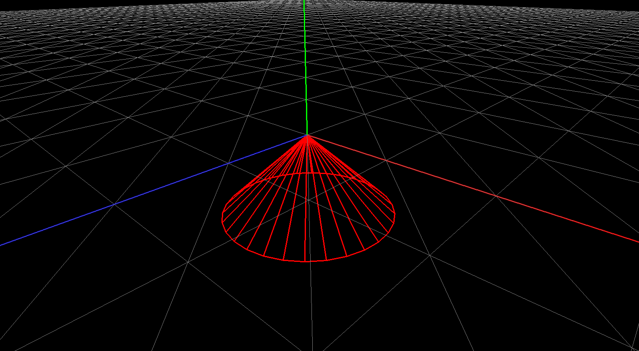
Task: Click the red X axis line extending right
Action: tap(473, 189)
